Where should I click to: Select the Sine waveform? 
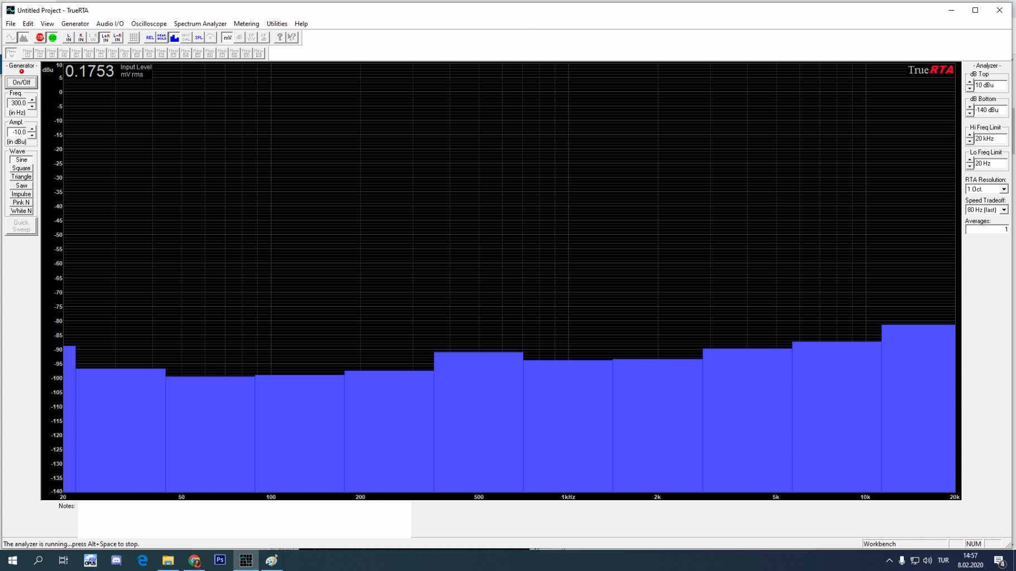21,159
